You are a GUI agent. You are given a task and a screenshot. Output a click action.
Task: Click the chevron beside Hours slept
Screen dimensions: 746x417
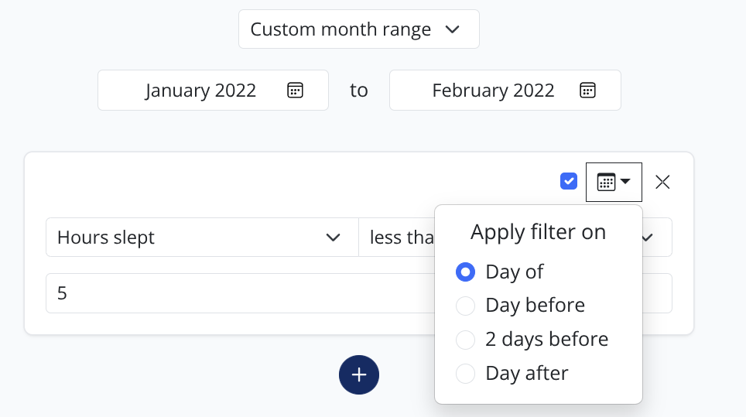click(x=334, y=238)
